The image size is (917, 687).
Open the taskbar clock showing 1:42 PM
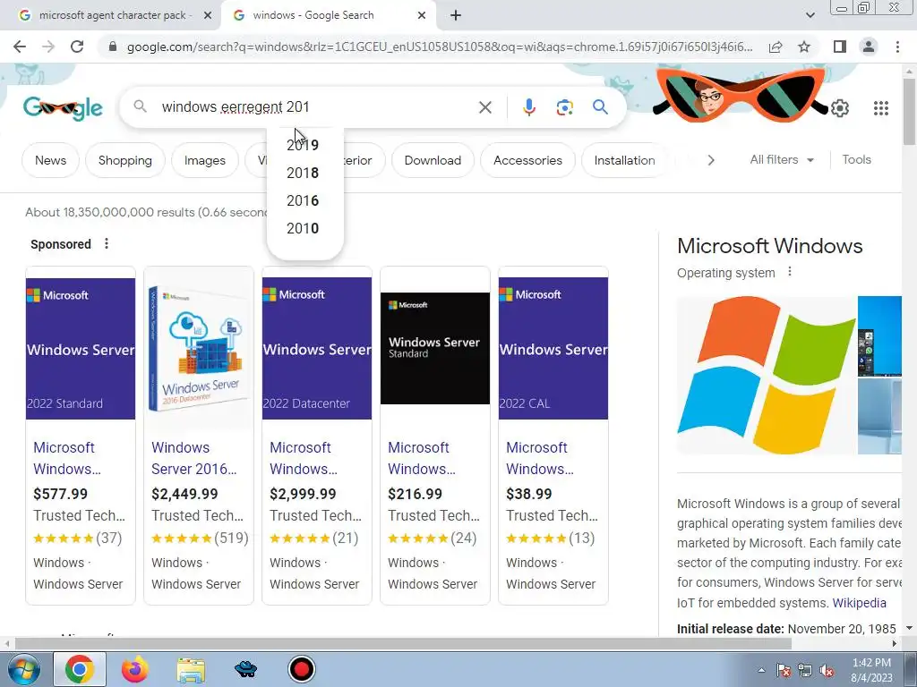(871, 670)
